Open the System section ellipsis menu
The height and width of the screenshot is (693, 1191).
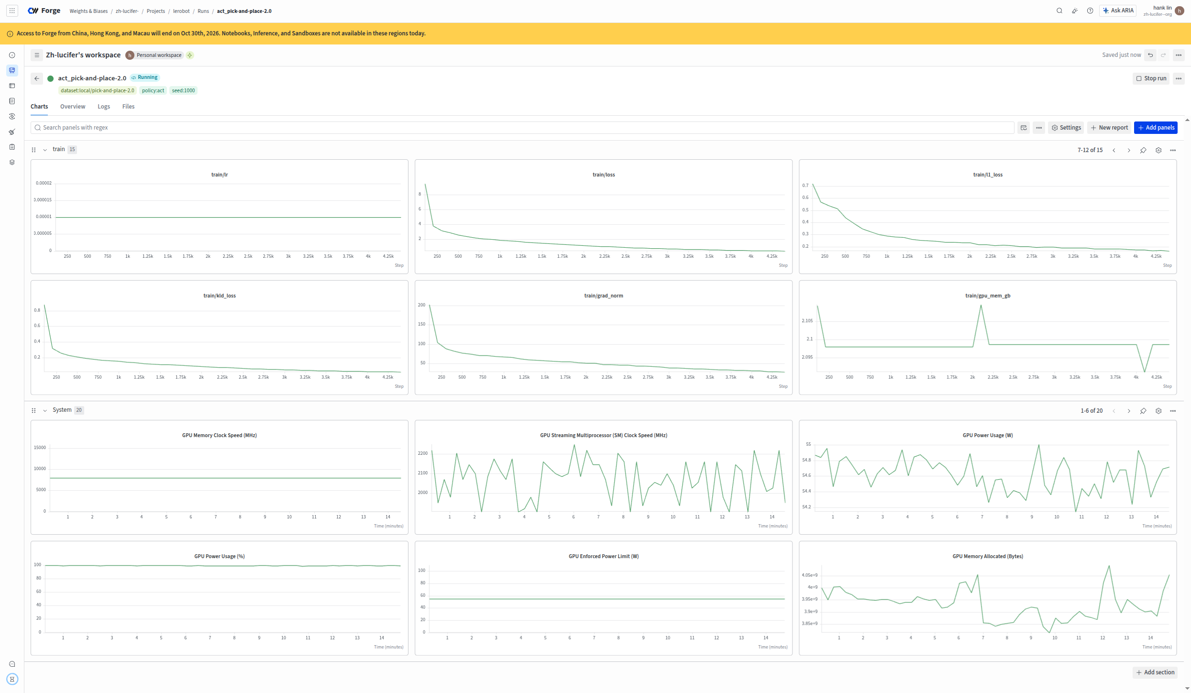1173,411
